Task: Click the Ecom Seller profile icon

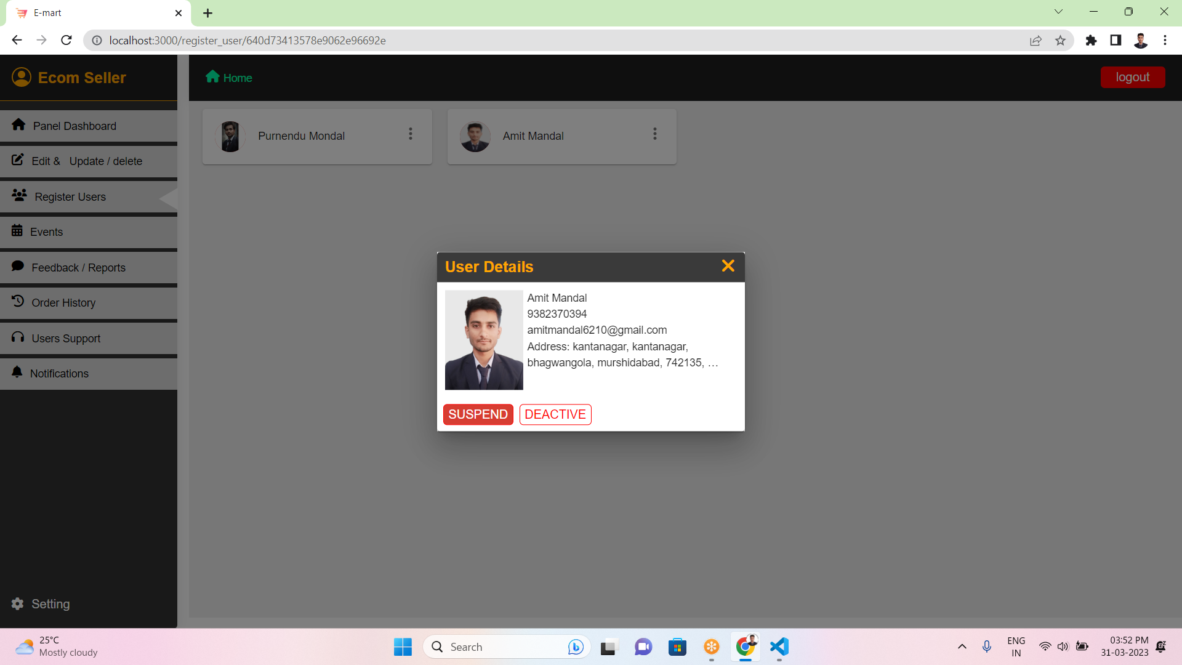Action: coord(22,77)
